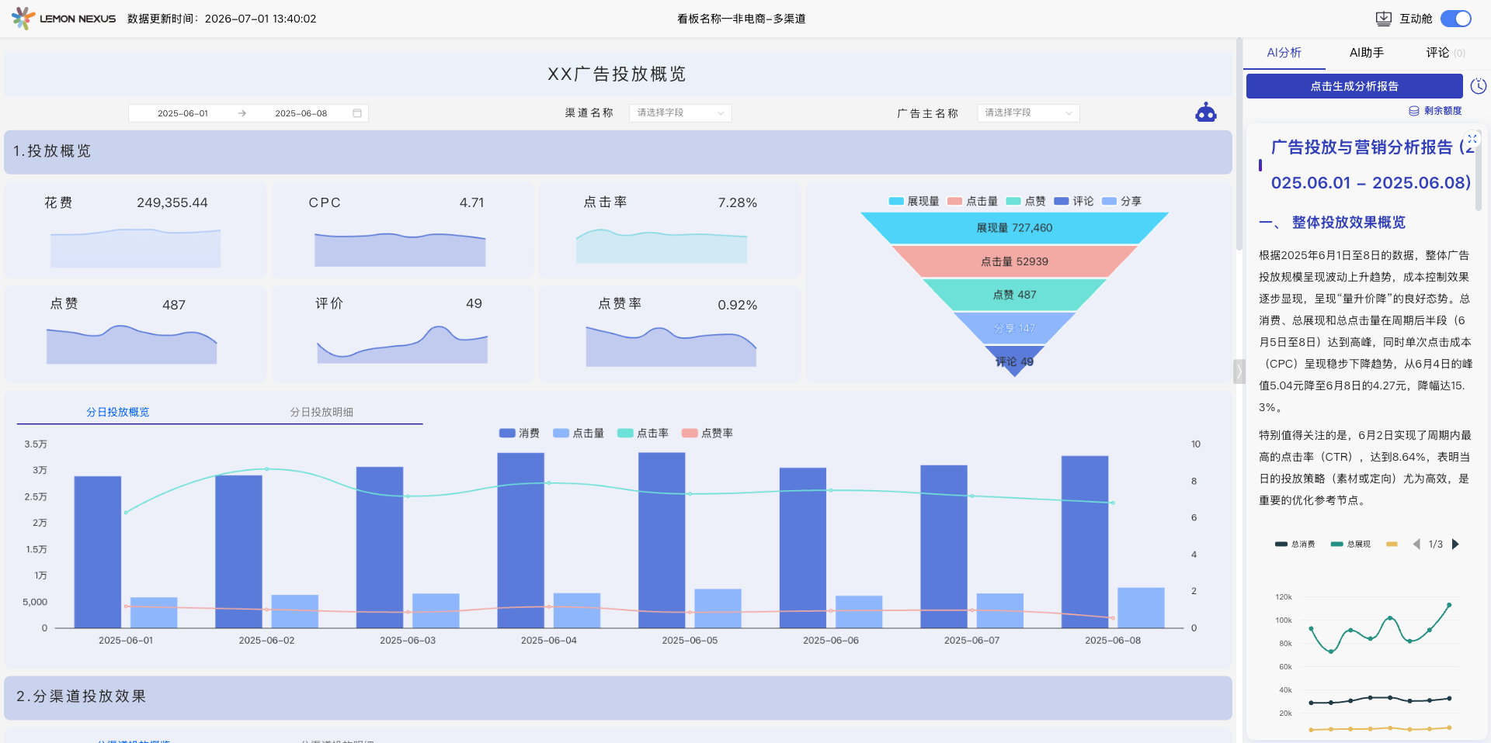
Task: Click the 一、整体投放效果概览 heading
Action: pyautogui.click(x=1333, y=223)
